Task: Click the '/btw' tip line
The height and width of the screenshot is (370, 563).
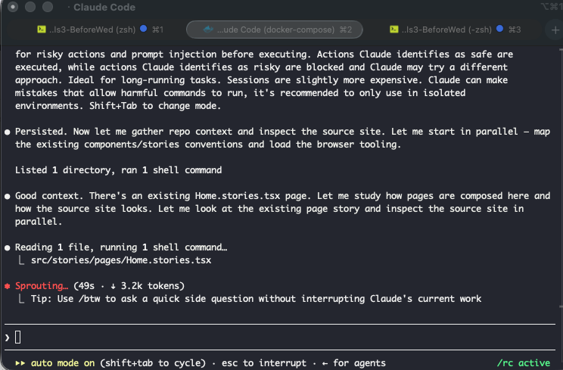Action: pyautogui.click(x=256, y=299)
